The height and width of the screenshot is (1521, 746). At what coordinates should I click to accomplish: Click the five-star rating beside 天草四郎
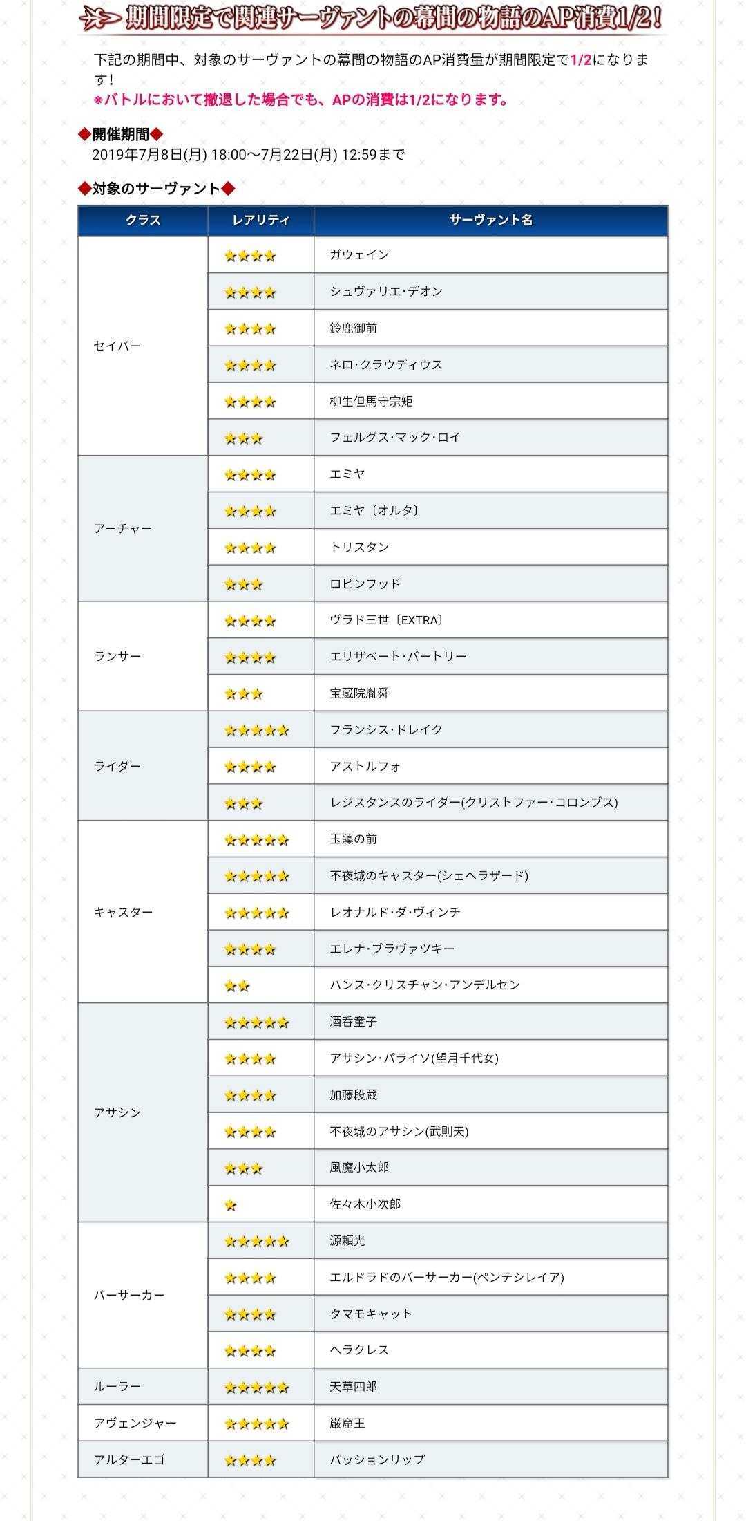(x=256, y=1388)
